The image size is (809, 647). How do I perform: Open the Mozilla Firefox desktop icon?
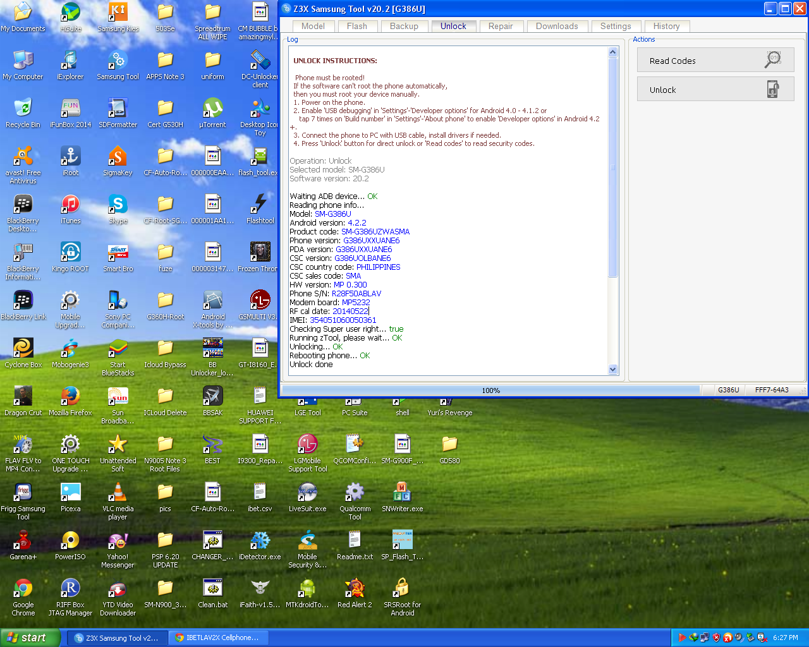(70, 397)
